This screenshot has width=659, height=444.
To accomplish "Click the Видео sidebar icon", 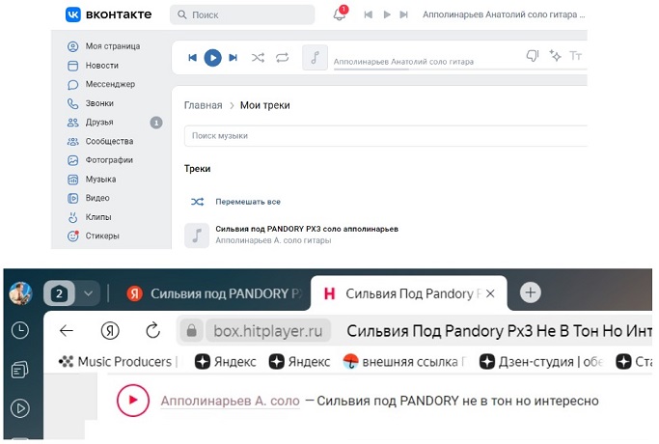I will (x=72, y=198).
